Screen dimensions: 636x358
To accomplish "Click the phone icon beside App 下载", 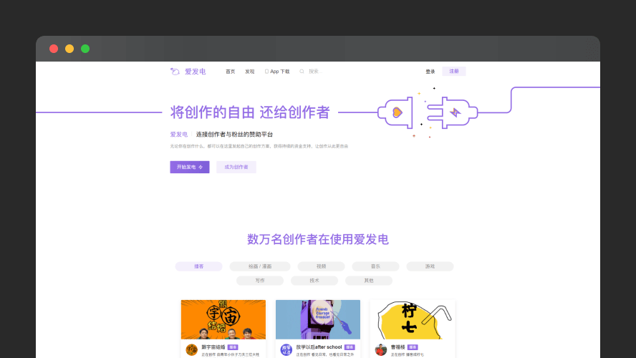I will pyautogui.click(x=266, y=72).
